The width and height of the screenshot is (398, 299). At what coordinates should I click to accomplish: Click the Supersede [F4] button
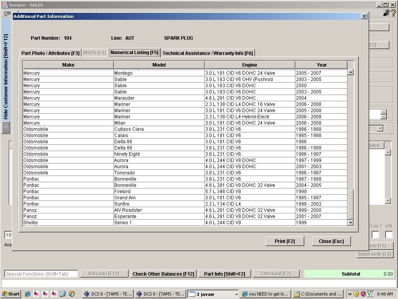(374, 254)
